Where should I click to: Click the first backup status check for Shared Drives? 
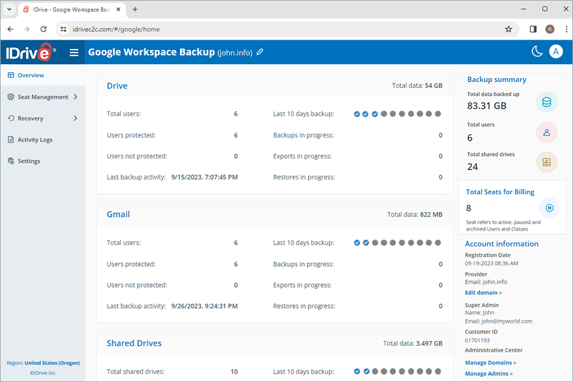(x=357, y=371)
